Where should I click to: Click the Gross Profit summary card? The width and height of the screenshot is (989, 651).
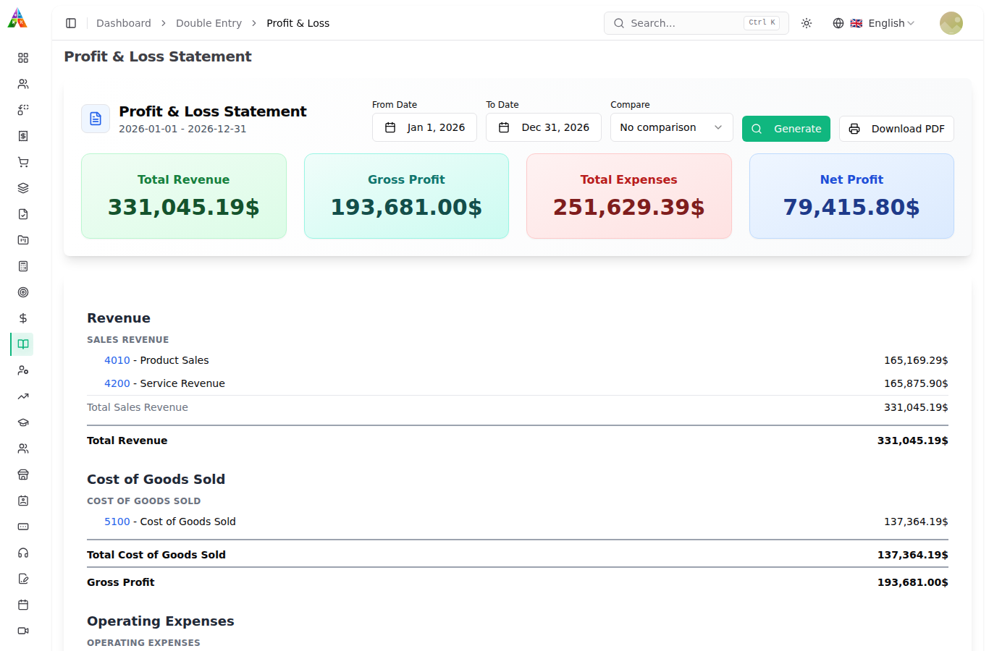pos(406,196)
